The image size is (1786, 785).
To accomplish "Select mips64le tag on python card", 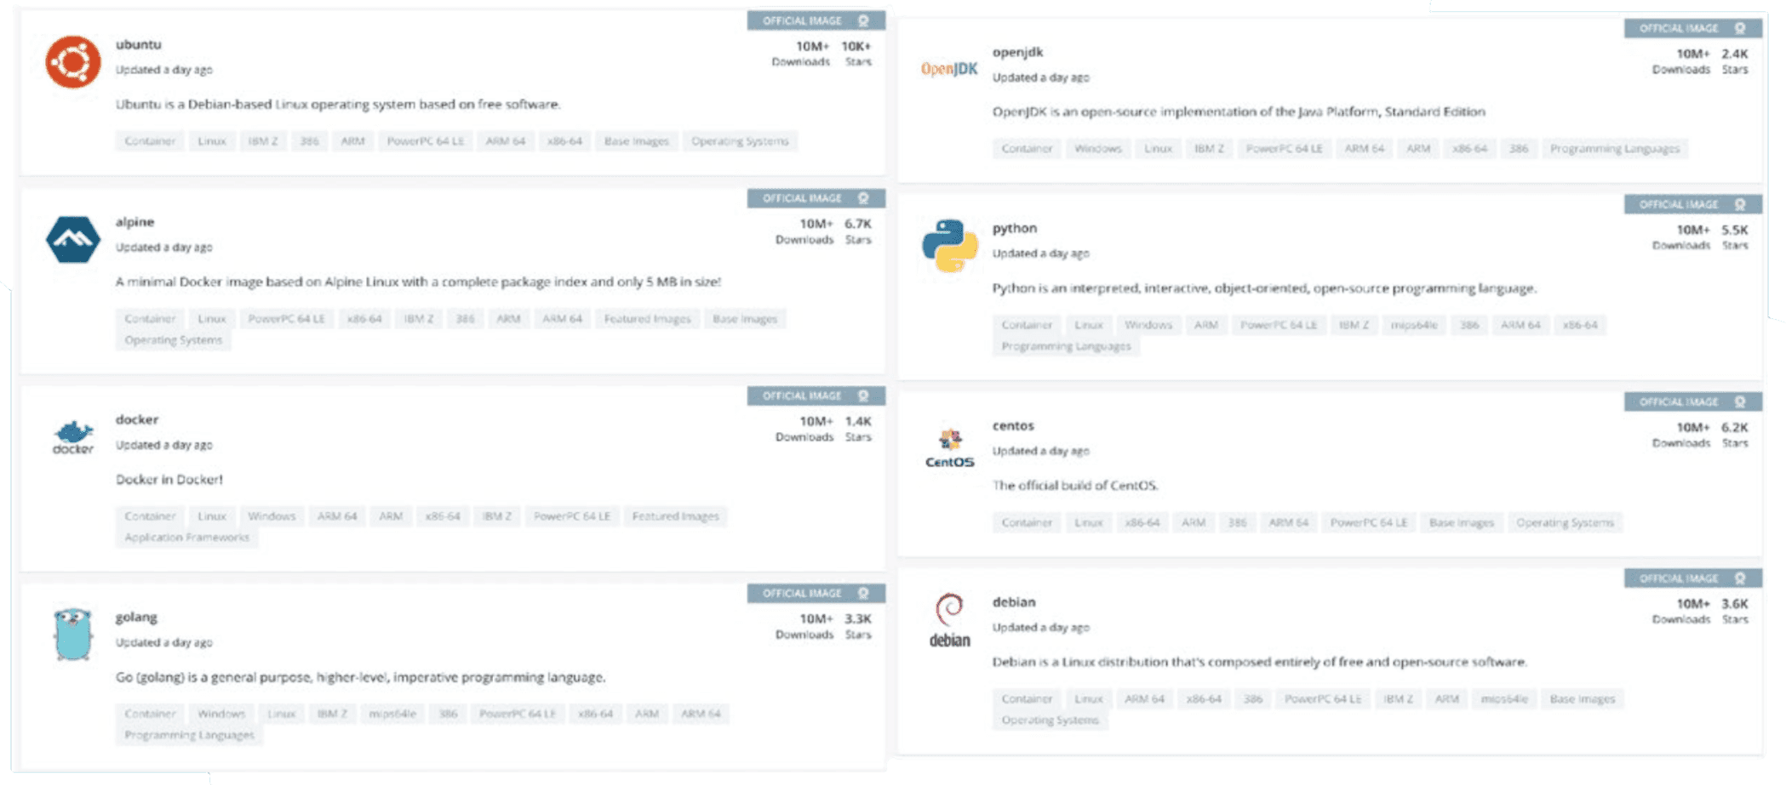I will [1413, 325].
